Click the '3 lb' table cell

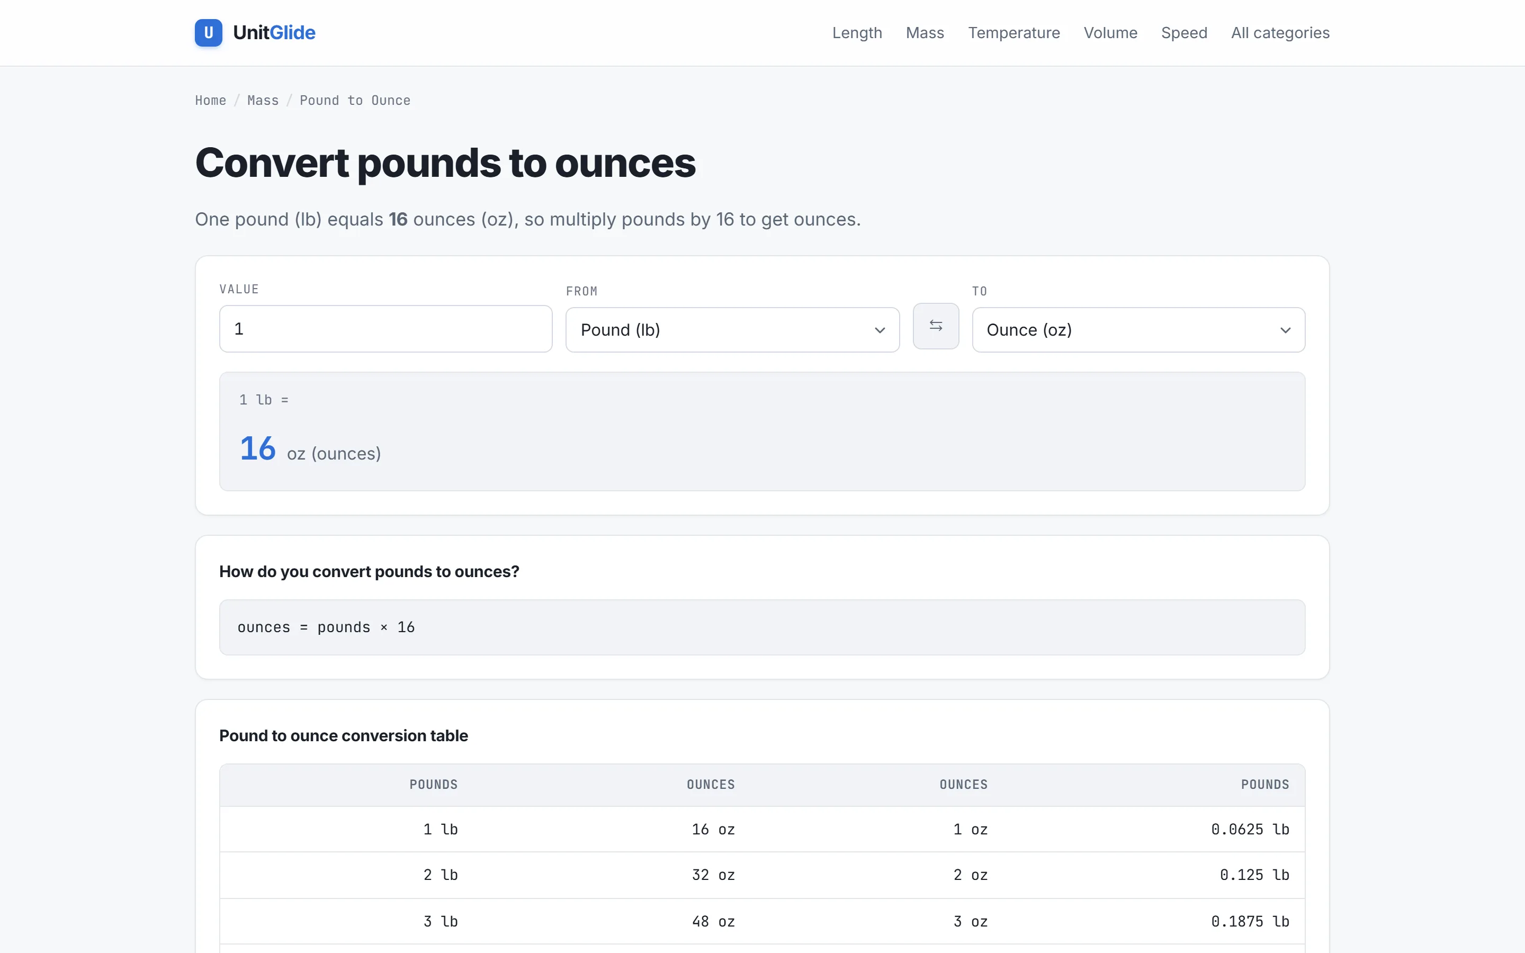coord(441,921)
